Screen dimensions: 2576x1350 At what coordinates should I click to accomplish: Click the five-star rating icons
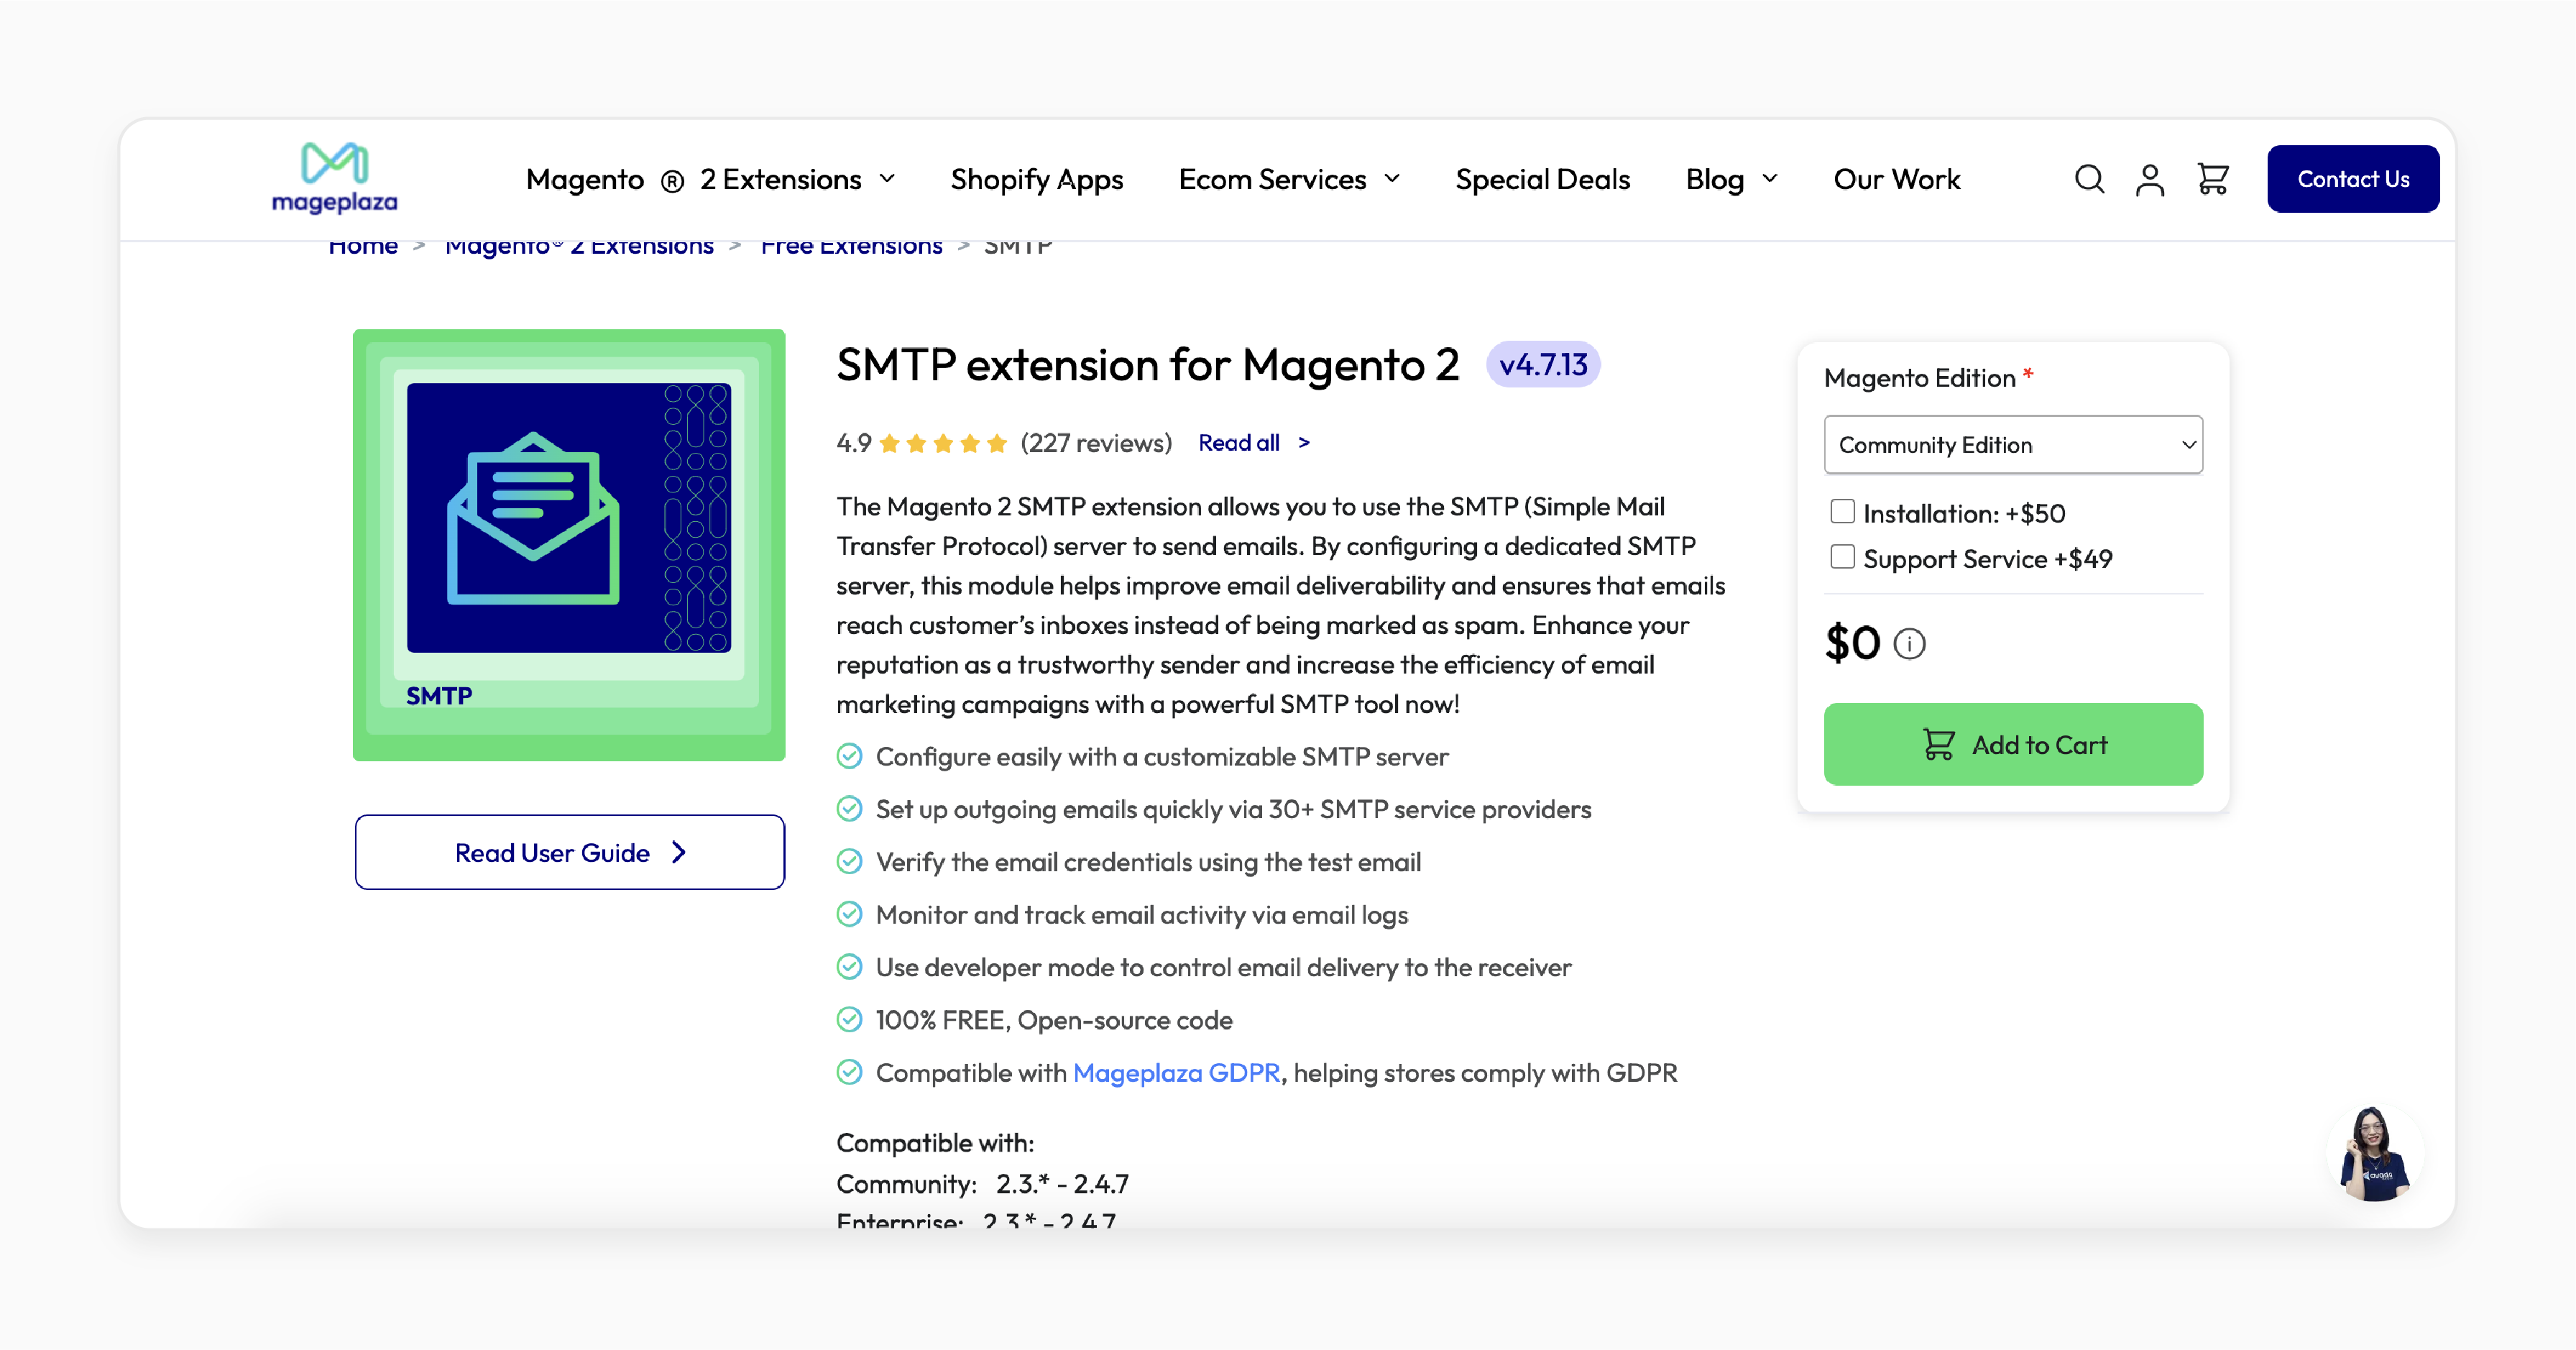(x=942, y=443)
